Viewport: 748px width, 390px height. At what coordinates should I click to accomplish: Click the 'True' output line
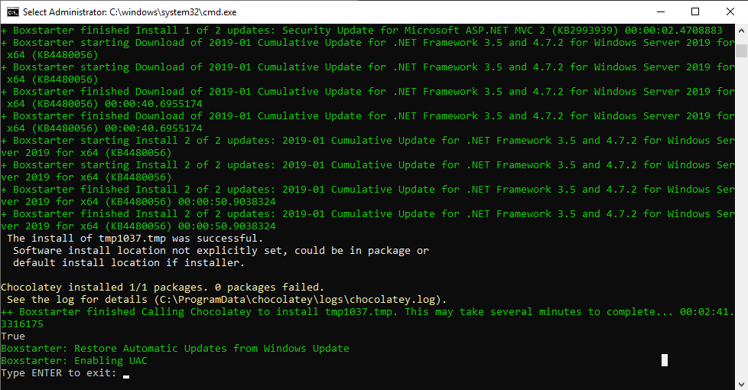[x=13, y=336]
